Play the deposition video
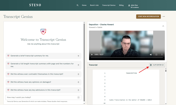The image size is (176, 105). coord(92,54)
